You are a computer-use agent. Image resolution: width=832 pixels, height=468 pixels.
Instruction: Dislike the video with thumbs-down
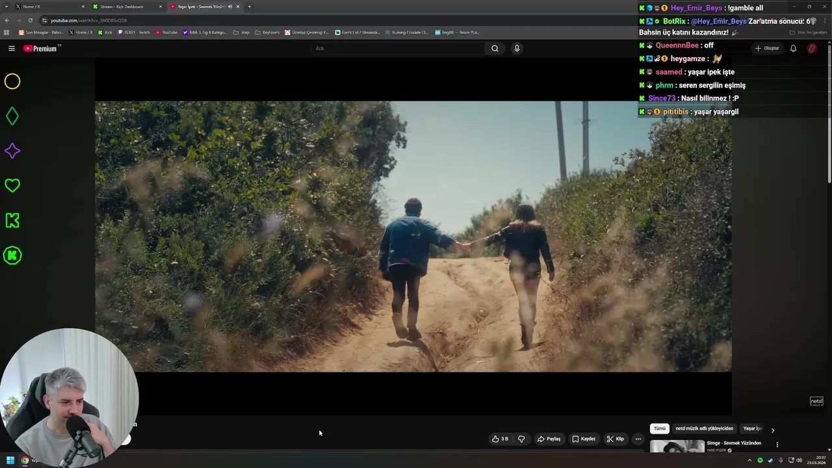tap(521, 439)
